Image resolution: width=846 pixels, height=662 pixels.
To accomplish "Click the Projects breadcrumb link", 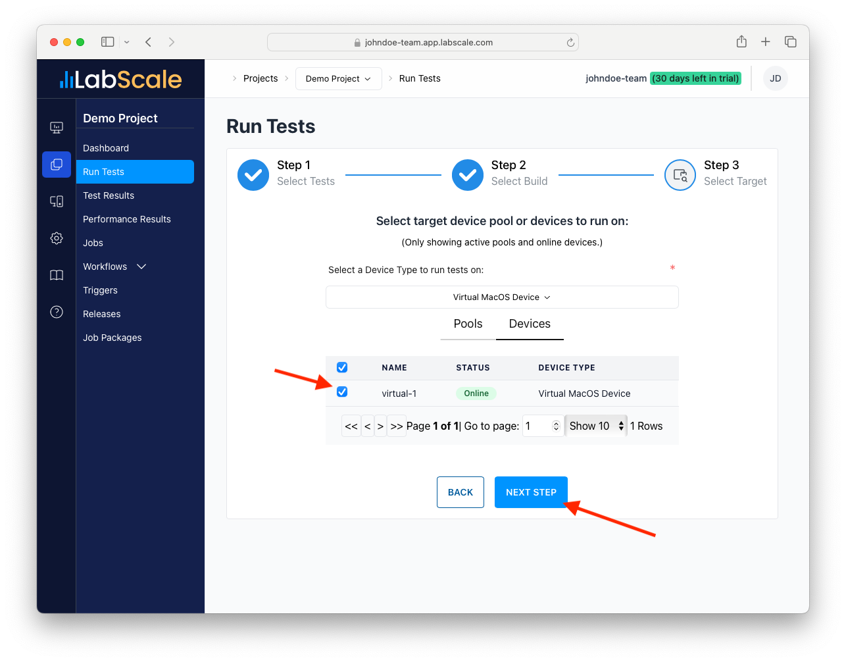I will [261, 78].
